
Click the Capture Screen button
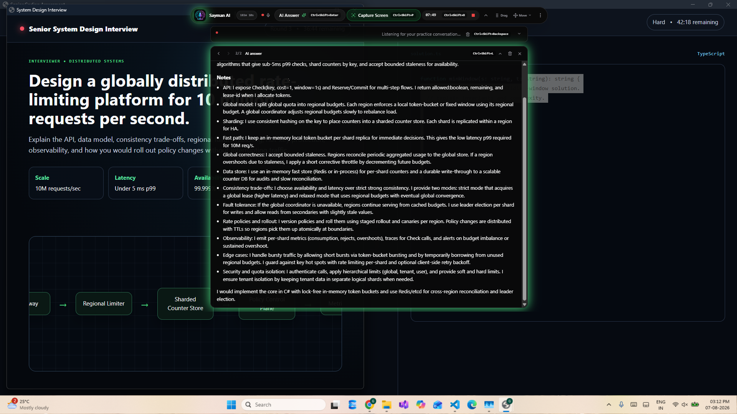pos(384,15)
